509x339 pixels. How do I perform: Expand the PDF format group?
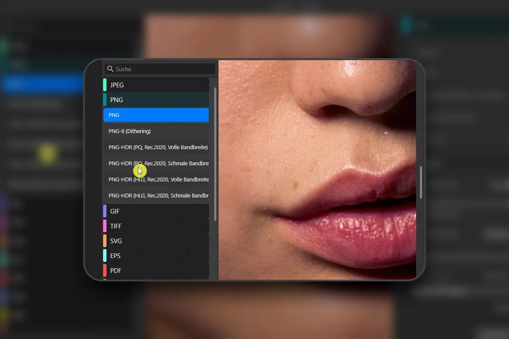156,270
